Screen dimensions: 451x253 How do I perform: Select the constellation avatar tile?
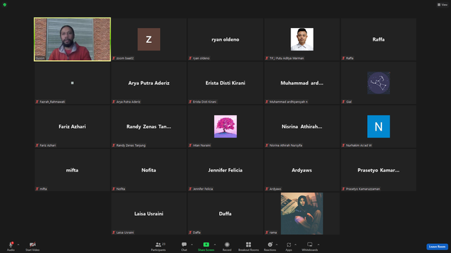[x=378, y=83]
